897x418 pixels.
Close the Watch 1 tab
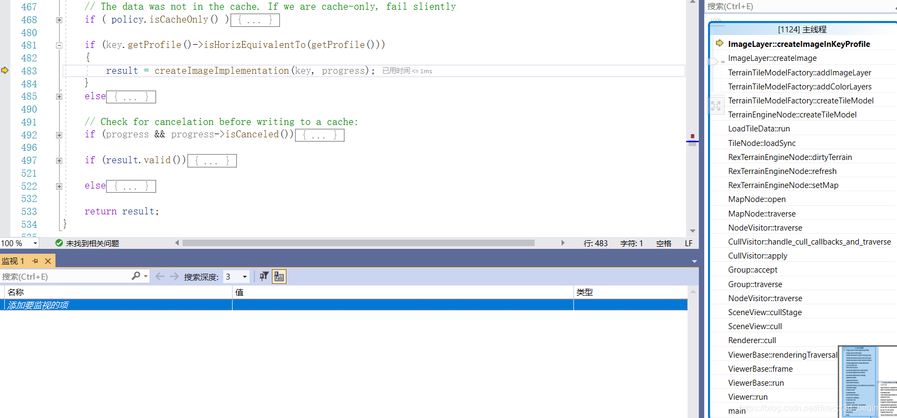pos(48,261)
